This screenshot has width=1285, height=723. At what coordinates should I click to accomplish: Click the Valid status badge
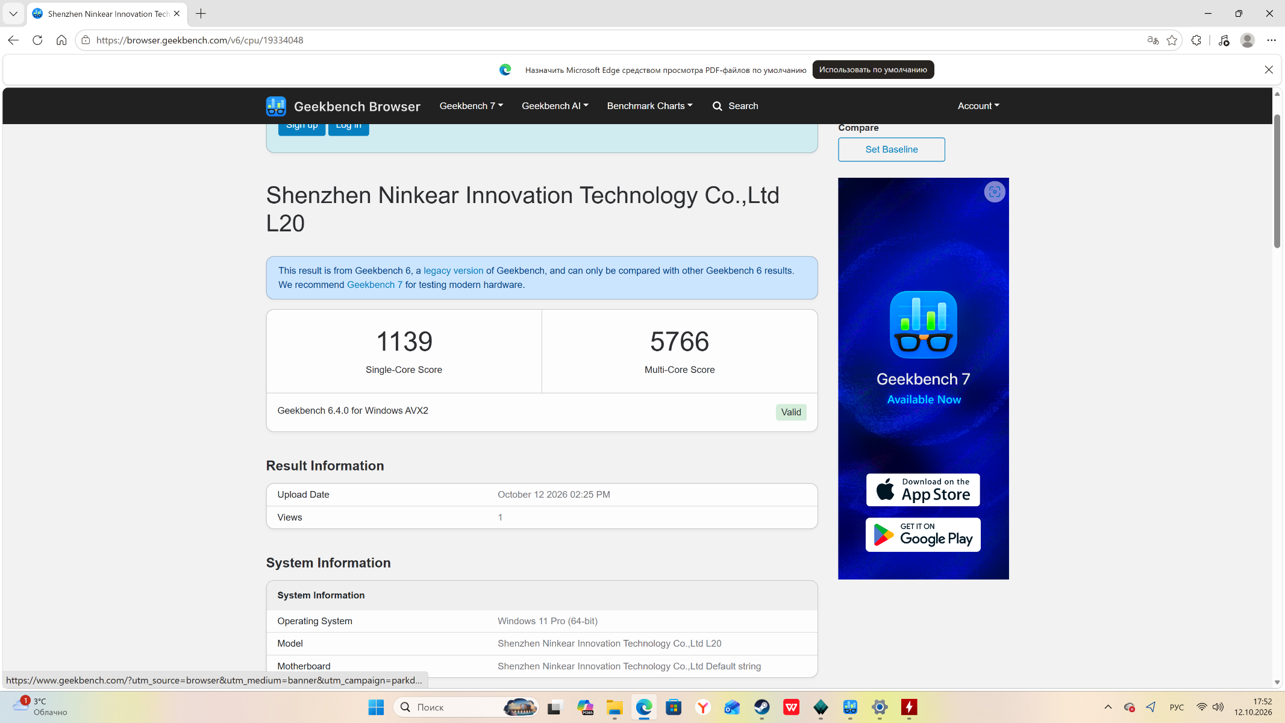pyautogui.click(x=791, y=412)
